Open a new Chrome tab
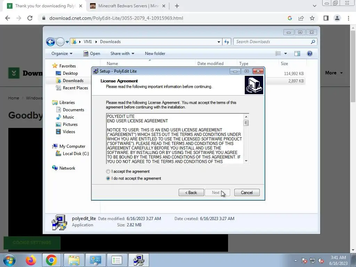Image resolution: width=356 pixels, height=267 pixels. click(177, 6)
